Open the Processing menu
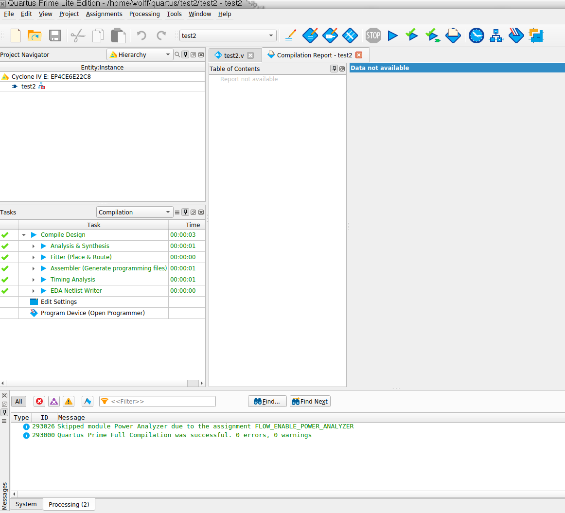Screen dimensions: 565x513 pyautogui.click(x=144, y=14)
